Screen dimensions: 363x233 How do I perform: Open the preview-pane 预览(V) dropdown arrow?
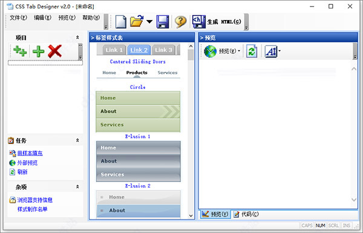(x=239, y=51)
